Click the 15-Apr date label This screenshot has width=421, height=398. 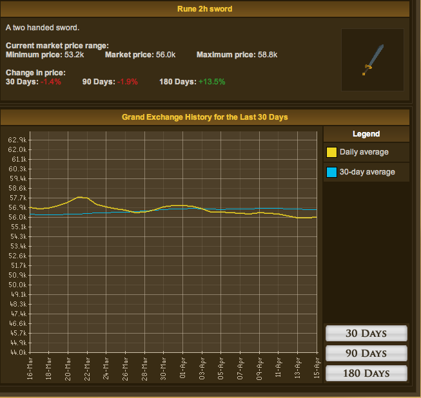coord(317,368)
